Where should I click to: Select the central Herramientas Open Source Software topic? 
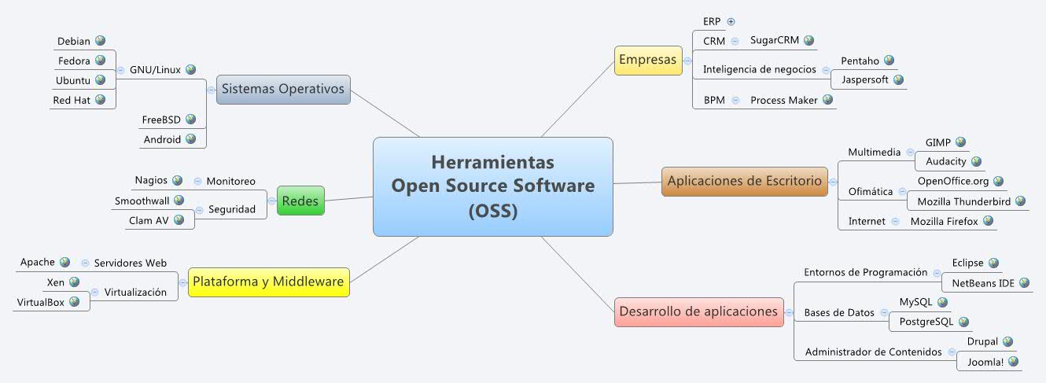493,187
